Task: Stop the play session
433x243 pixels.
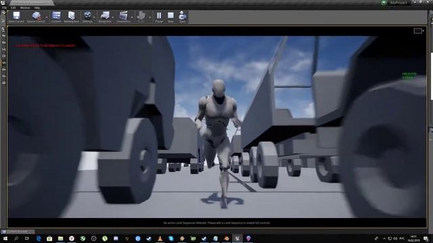Action: point(170,17)
